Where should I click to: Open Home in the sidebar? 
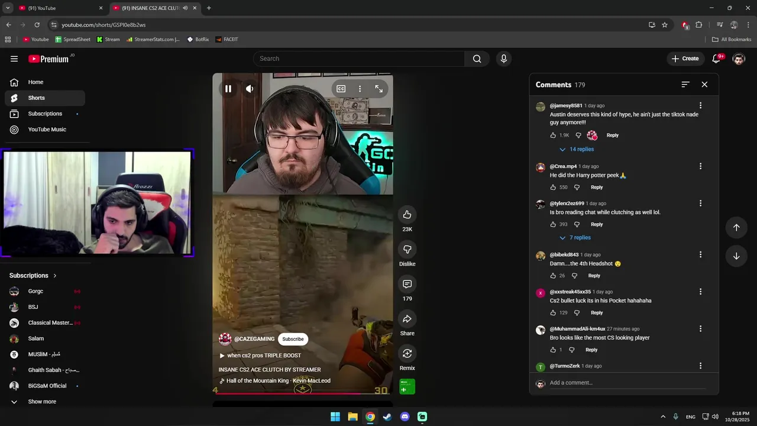tap(45, 82)
